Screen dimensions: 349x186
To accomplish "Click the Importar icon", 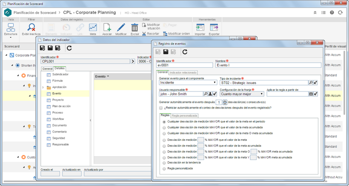I will (200, 27).
